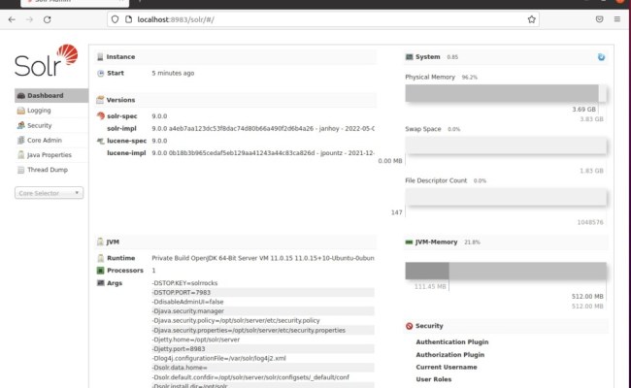
Task: Click the Runtime OpenJDK value
Action: coord(263,258)
